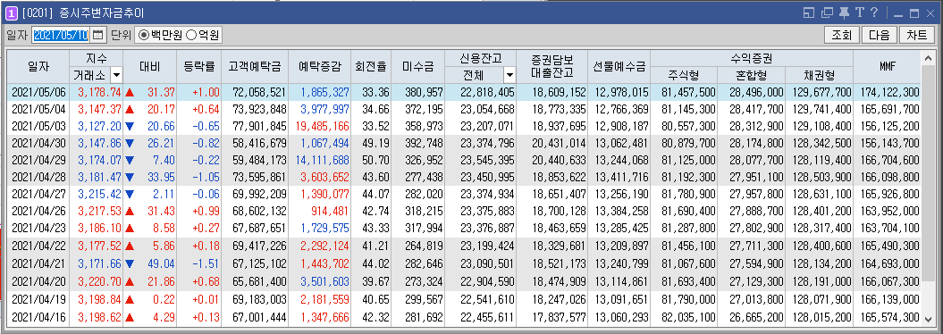
Task: Click the 지수 column header
Action: point(97,58)
